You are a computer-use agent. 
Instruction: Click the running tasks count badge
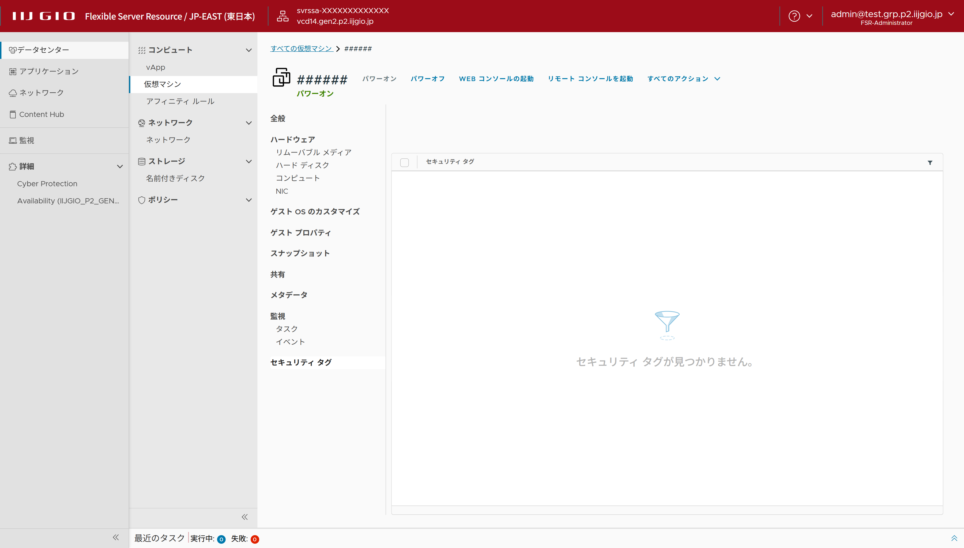pyautogui.click(x=221, y=539)
